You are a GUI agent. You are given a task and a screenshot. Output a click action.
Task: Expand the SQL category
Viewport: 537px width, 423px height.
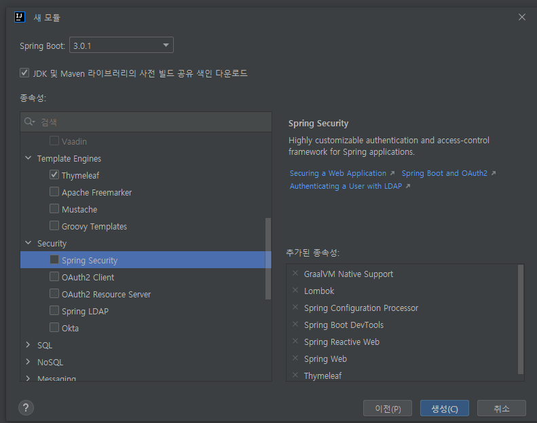pos(29,345)
